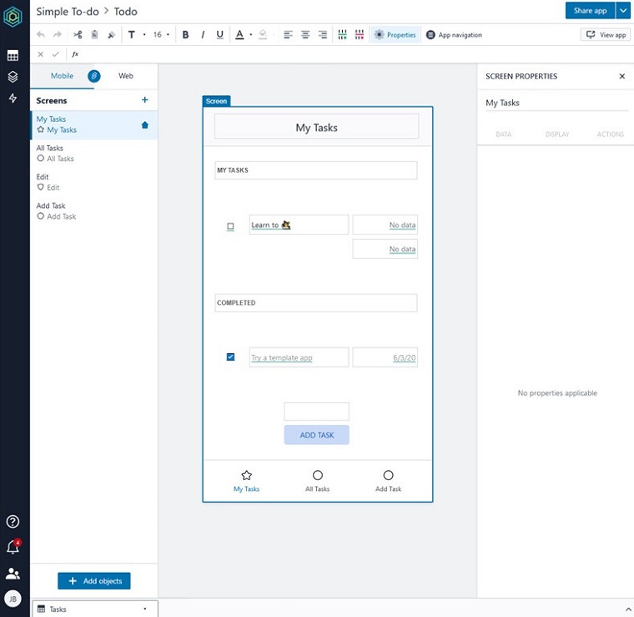Click the Paste clipboard icon

(94, 35)
